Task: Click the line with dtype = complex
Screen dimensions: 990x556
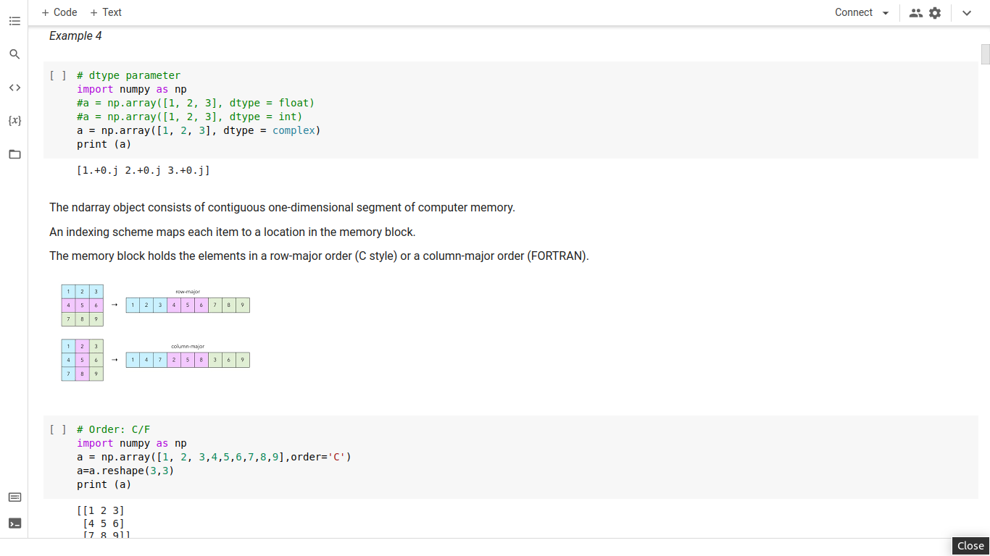Action: 198,130
